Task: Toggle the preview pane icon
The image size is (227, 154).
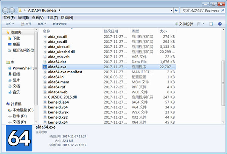Action: click(211, 24)
